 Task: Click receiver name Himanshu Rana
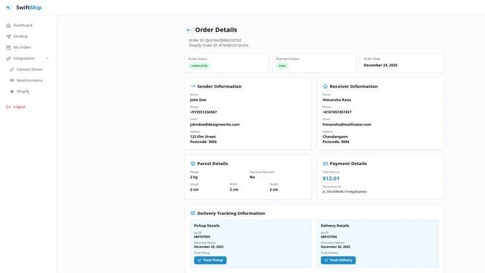[x=336, y=100]
